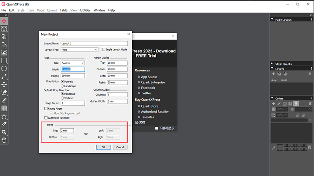Delete layer with Layers panel trash icon
This screenshot has height=176, width=314.
point(310,74)
